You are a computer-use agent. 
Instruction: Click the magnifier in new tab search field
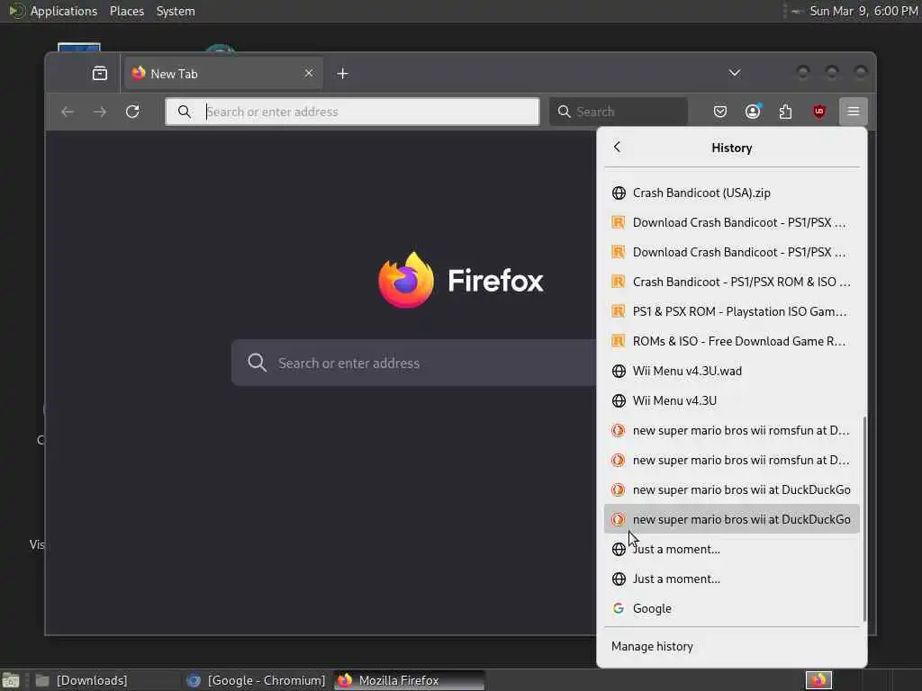click(257, 363)
